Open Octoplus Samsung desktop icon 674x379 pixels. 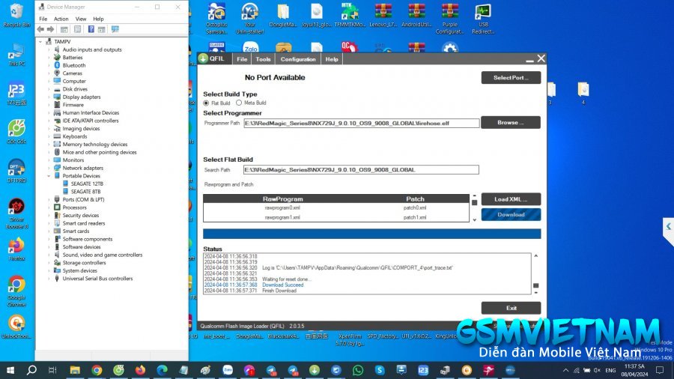216,18
